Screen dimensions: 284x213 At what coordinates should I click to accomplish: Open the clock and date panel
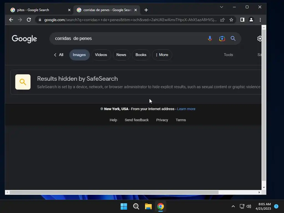pos(263,206)
